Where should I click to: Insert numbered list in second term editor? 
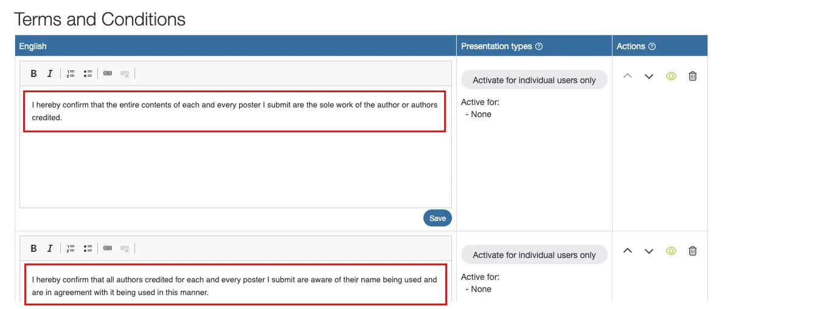[x=71, y=248]
